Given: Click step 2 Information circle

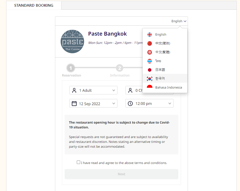Looking at the screenshot, I should tap(120, 68).
